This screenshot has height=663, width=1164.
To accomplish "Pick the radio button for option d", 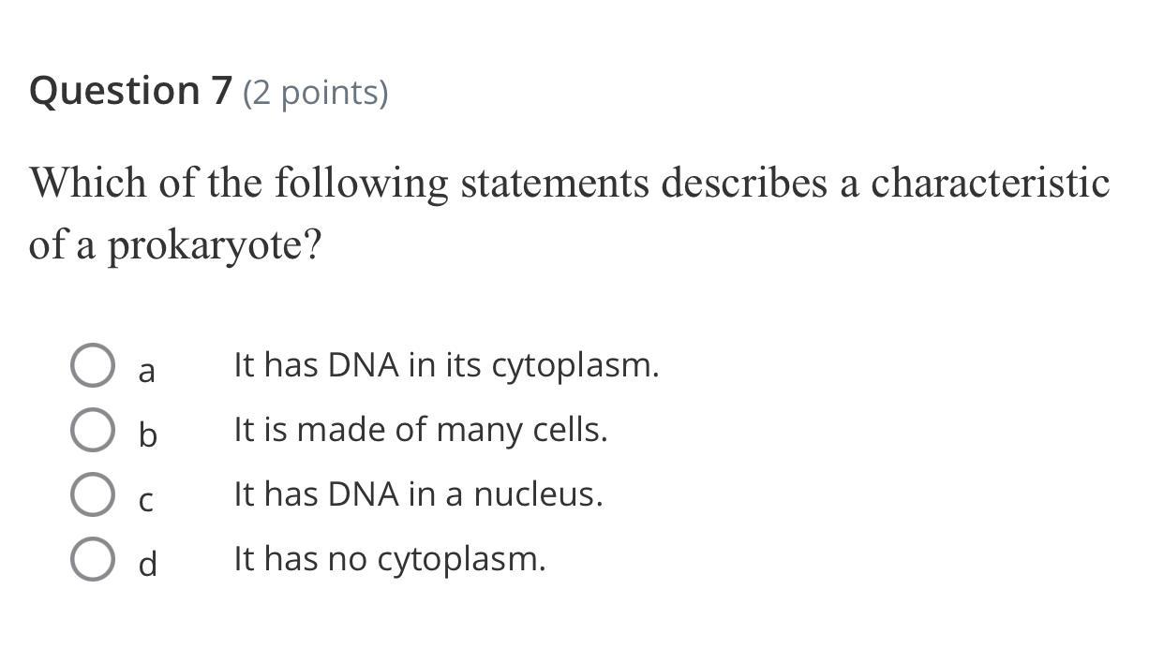I will pyautogui.click(x=93, y=559).
